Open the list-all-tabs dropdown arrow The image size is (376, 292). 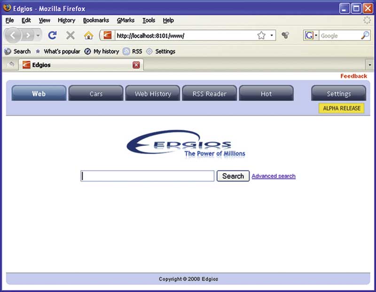tap(369, 65)
